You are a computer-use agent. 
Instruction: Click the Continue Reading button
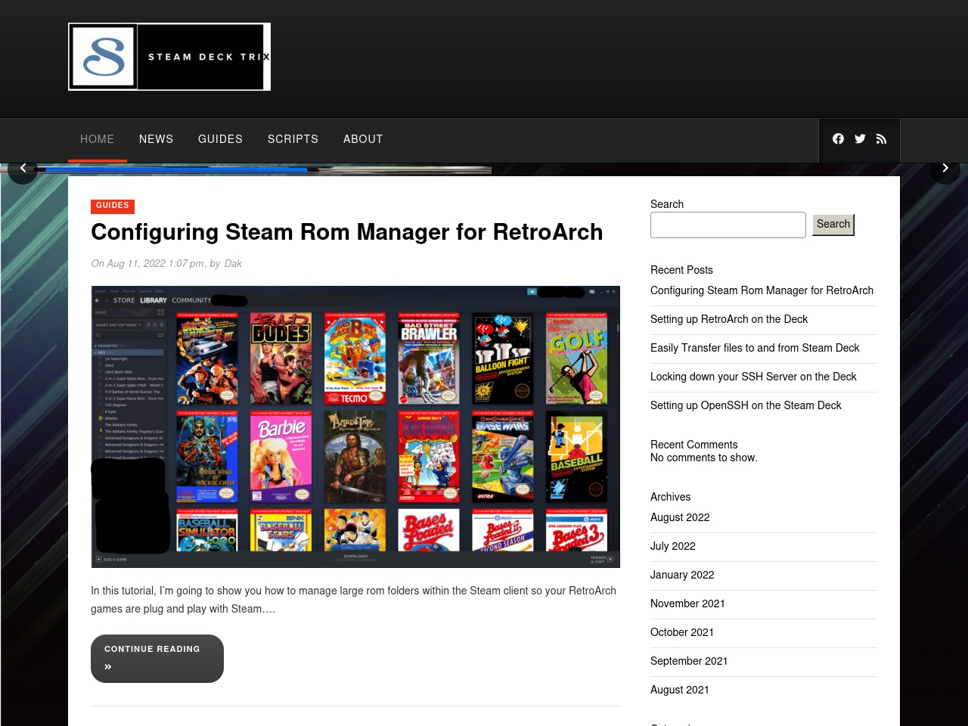[157, 659]
